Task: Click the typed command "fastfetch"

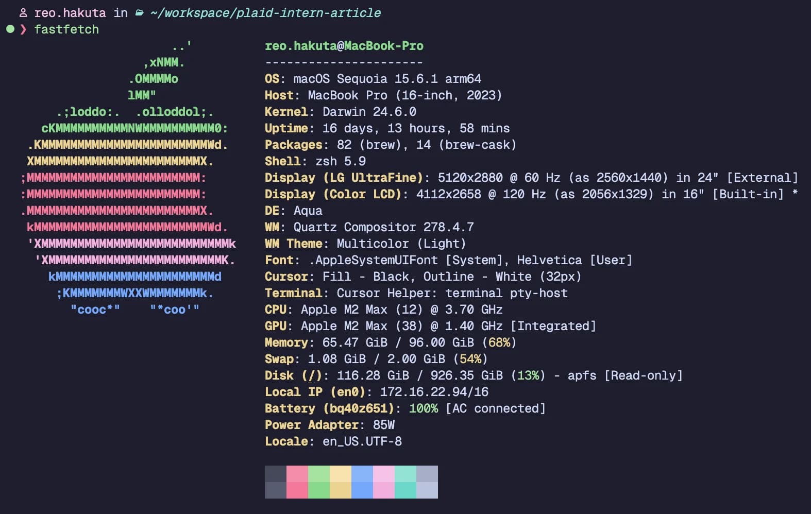Action: tap(66, 29)
